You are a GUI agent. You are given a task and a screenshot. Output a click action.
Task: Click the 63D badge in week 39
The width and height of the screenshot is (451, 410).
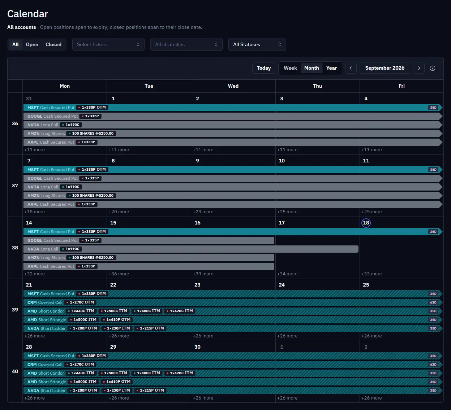coord(433,302)
